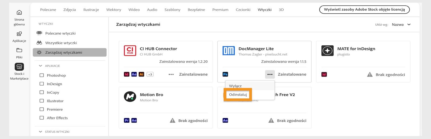
Task: Switch to the Zdjęcia tab
Action: coord(70,10)
